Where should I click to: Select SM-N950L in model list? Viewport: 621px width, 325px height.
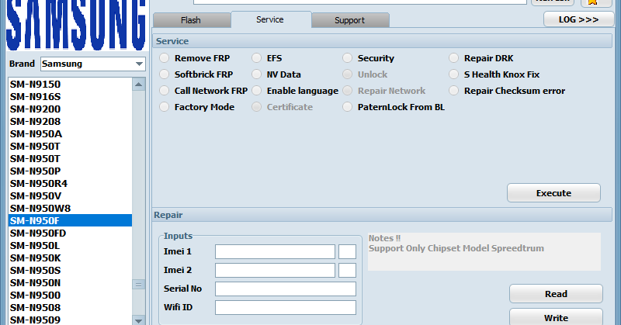pyautogui.click(x=70, y=245)
